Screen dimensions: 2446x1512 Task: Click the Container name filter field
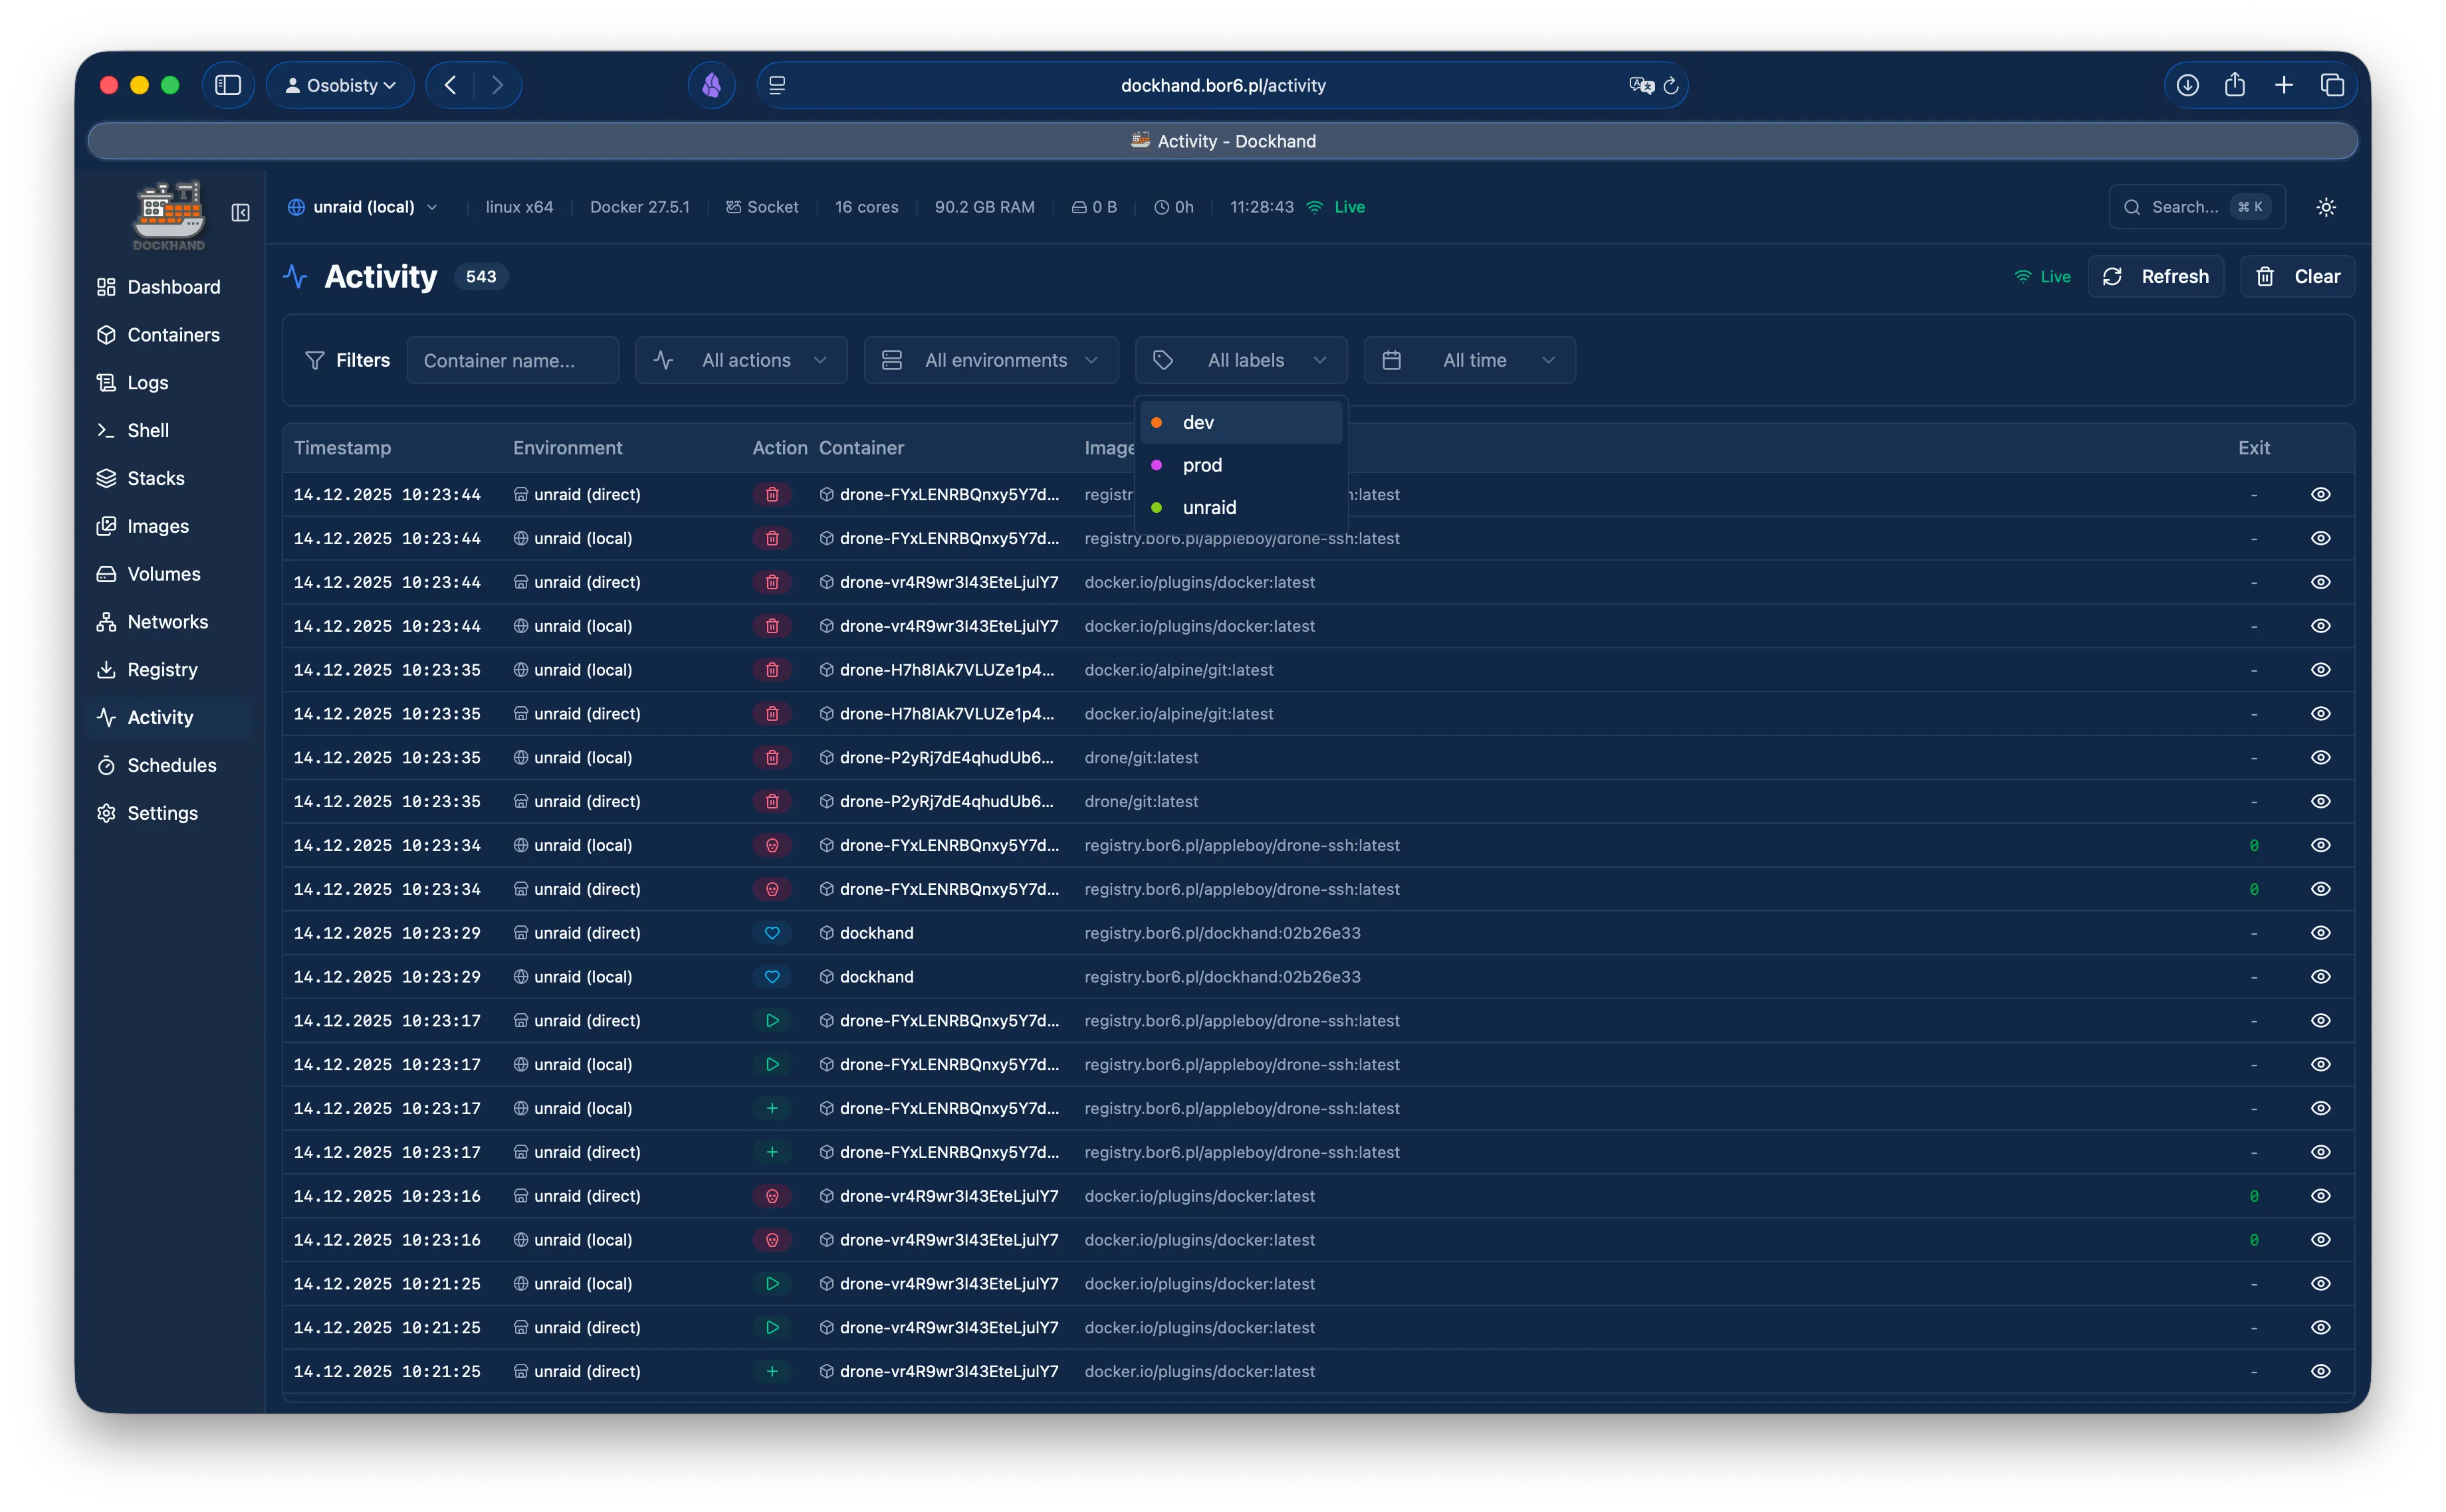pyautogui.click(x=512, y=360)
